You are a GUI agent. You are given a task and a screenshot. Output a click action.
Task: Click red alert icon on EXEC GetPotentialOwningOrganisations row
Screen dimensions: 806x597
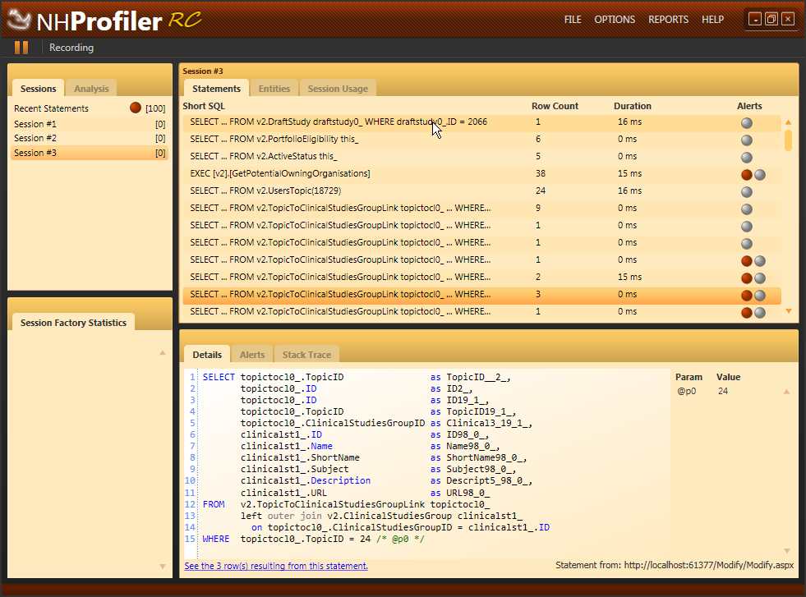point(747,174)
